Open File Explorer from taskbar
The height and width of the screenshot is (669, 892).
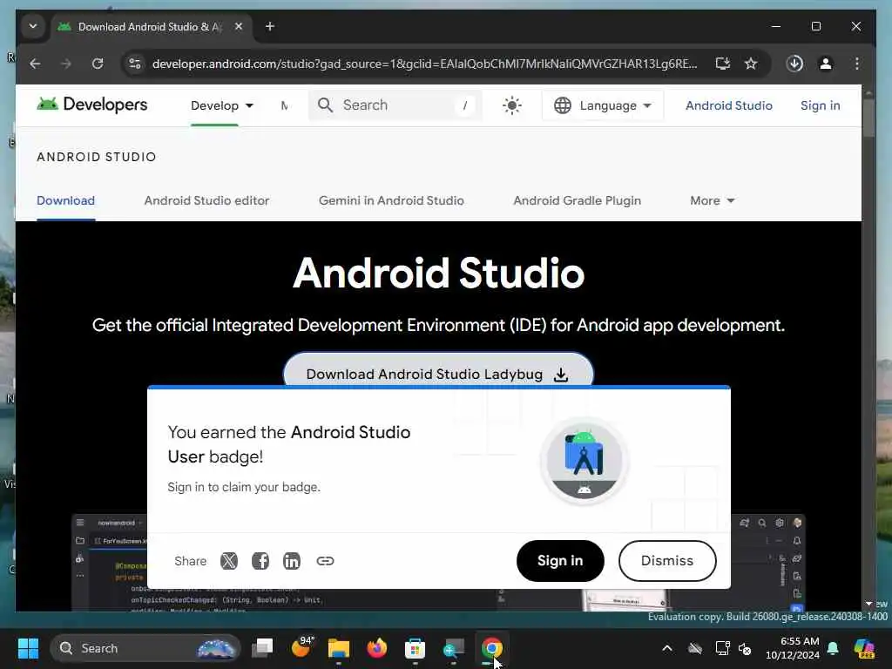[339, 648]
